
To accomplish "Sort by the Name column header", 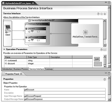I will point(15,57).
